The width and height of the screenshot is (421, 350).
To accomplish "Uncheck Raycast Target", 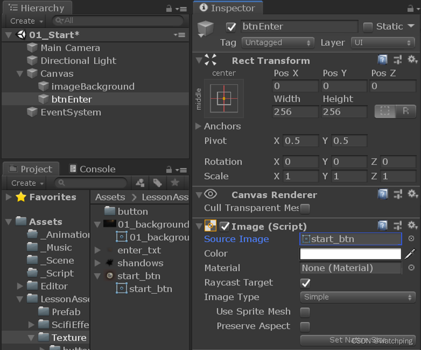I will tap(305, 283).
